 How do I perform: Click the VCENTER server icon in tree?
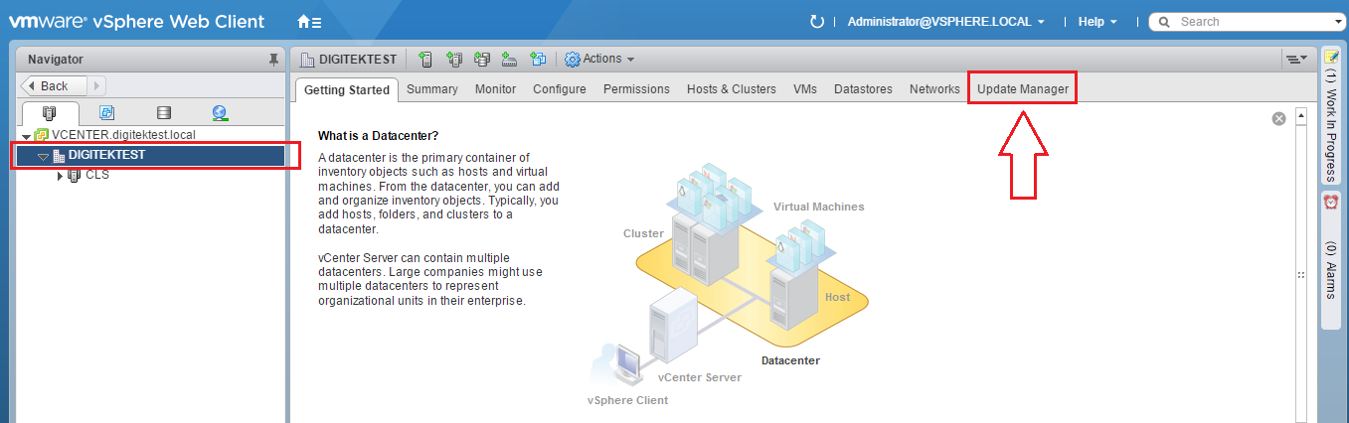pos(42,135)
